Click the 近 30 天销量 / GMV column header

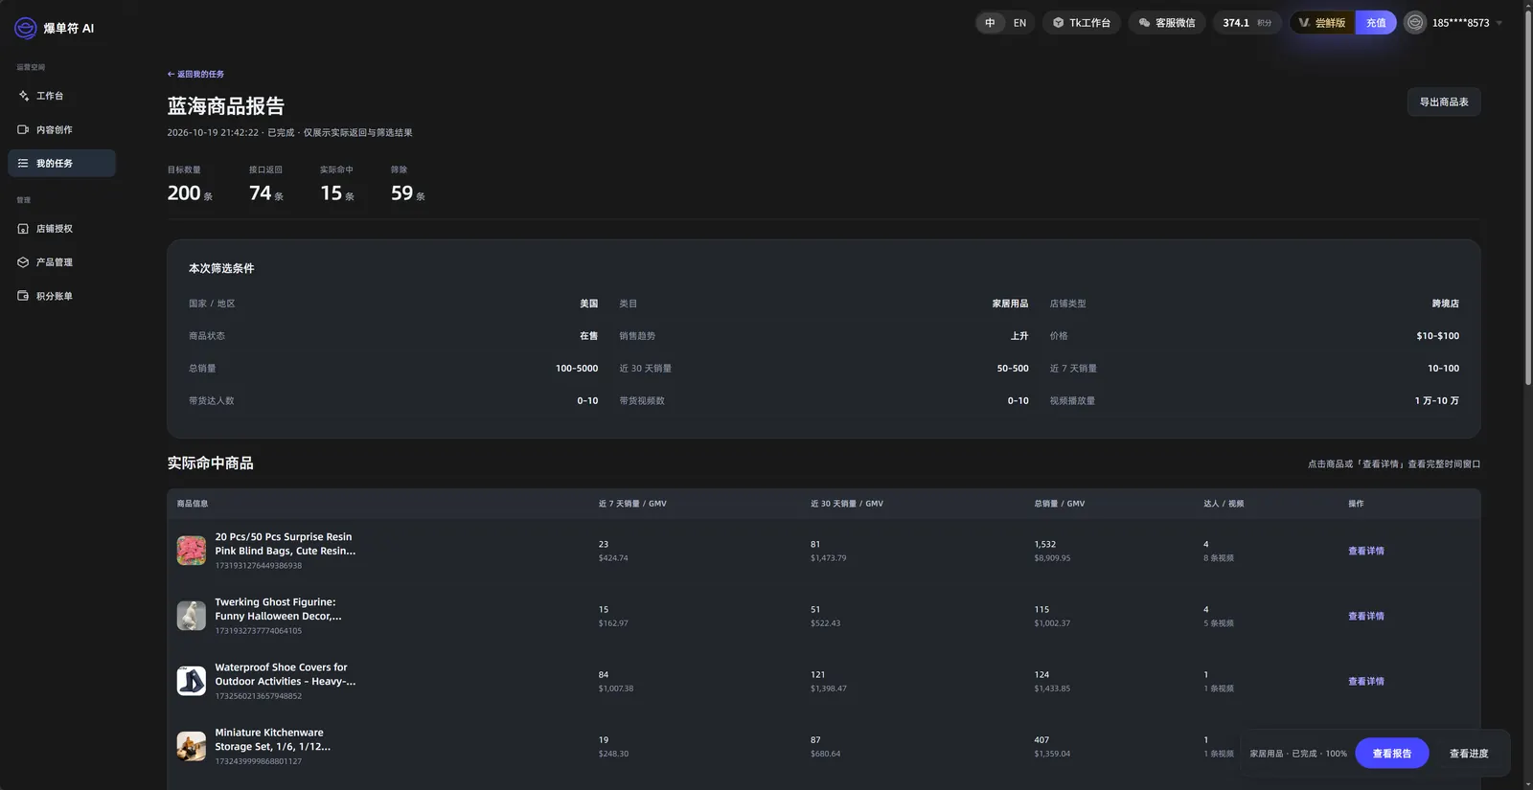click(x=847, y=504)
